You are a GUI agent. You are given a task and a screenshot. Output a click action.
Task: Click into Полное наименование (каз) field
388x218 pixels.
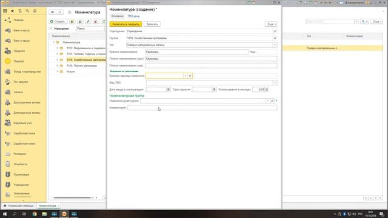pos(211,65)
